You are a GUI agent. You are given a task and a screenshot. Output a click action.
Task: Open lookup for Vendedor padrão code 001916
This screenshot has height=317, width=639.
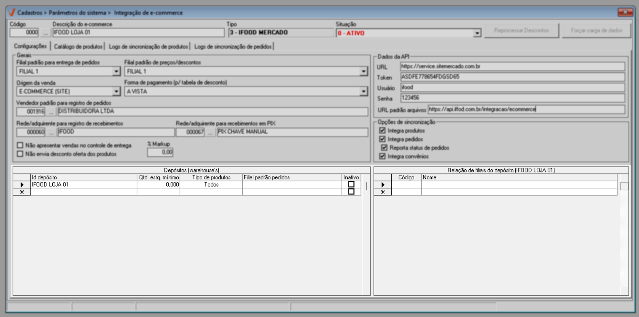pyautogui.click(x=51, y=112)
